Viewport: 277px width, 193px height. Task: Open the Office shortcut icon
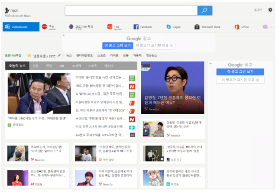[237, 27]
